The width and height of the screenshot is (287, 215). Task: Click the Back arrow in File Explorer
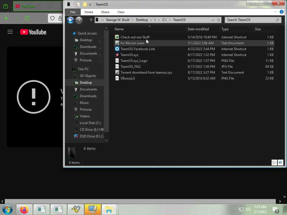70,20
